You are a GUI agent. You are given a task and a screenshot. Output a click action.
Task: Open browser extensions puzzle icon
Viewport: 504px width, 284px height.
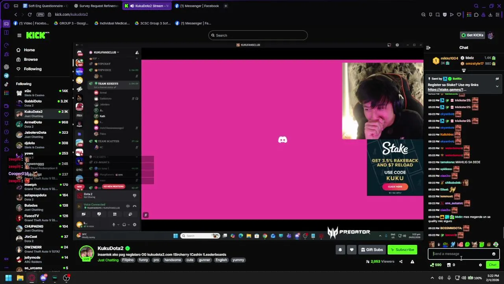pos(476,15)
